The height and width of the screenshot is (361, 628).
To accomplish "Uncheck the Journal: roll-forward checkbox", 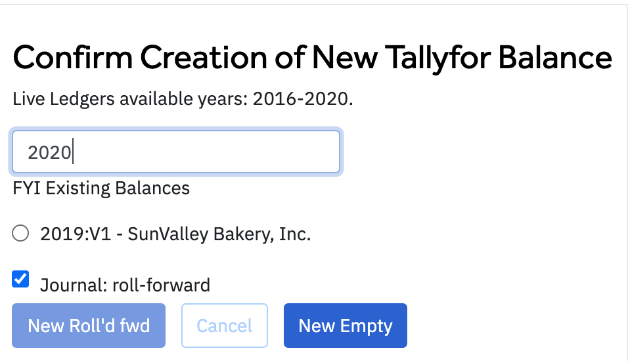I will pos(21,280).
